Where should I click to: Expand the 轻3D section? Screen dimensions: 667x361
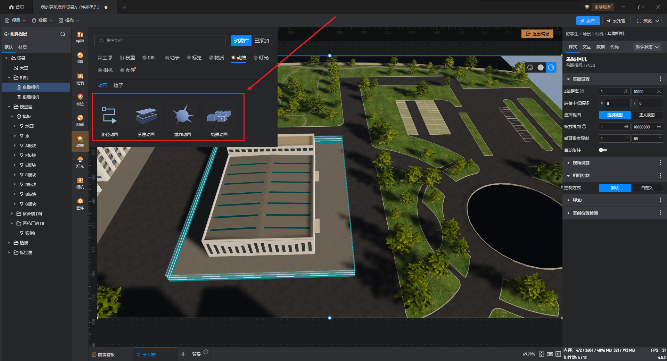click(568, 200)
